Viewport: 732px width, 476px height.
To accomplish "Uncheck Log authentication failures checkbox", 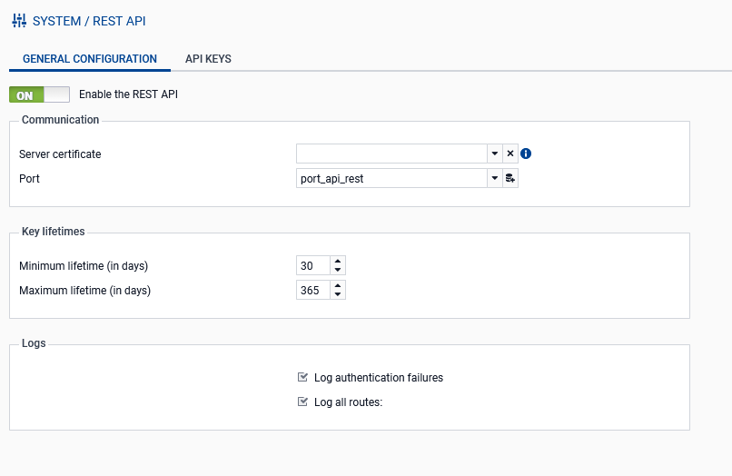I will [303, 377].
